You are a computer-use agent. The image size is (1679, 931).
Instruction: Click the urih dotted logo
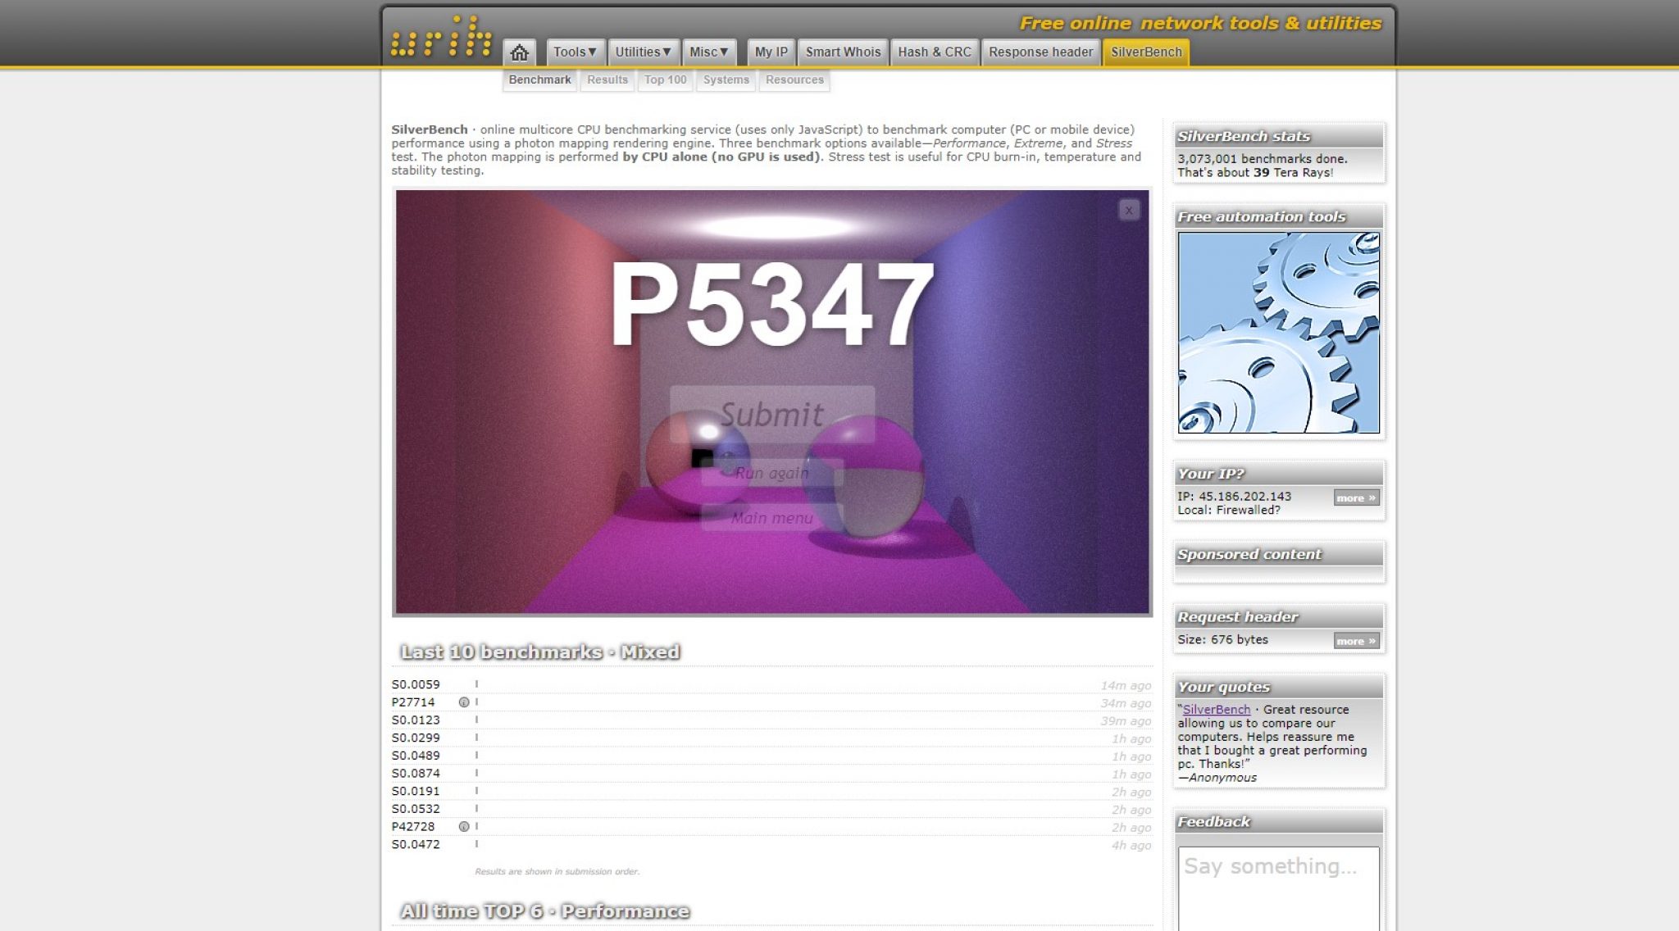pyautogui.click(x=441, y=37)
